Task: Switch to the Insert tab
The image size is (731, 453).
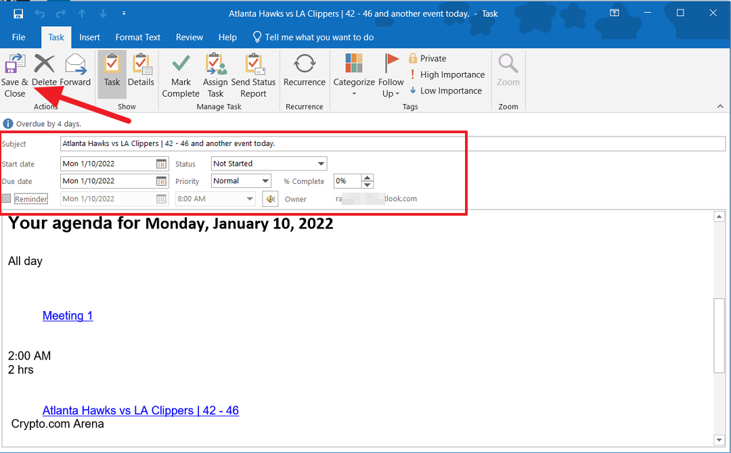Action: click(x=89, y=37)
